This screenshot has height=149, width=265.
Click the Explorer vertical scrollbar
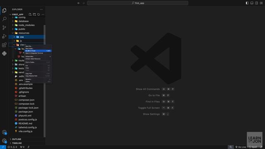click(x=45, y=81)
